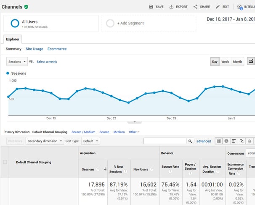Click the search magnifier icon in the table filter
Image resolution: width=255 pixels, height=205 pixels.
(x=190, y=141)
